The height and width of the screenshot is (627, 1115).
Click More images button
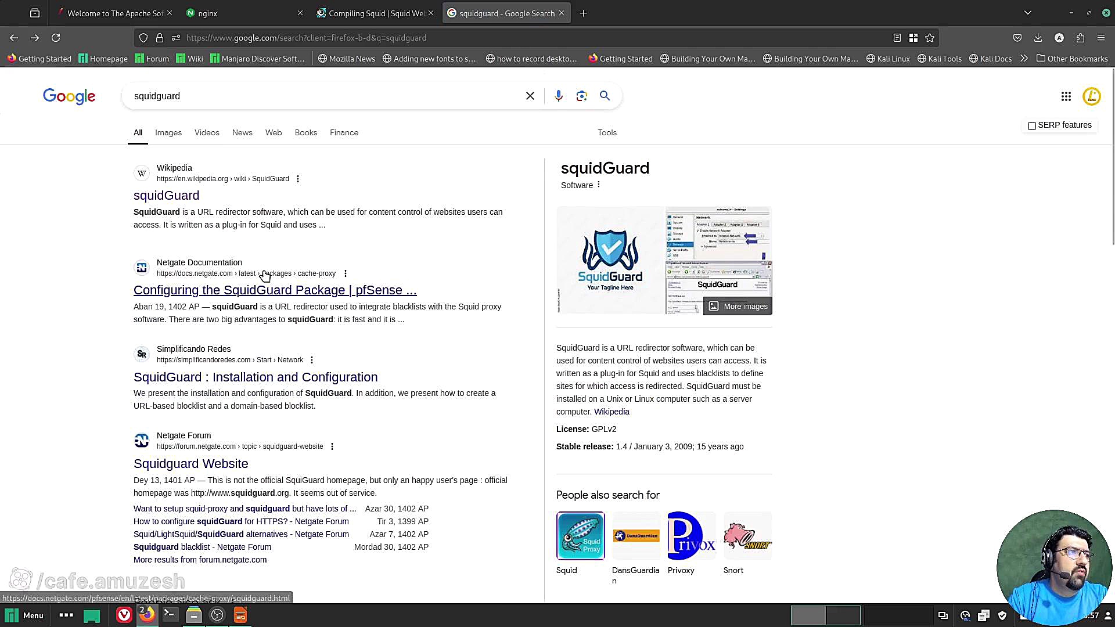tap(738, 306)
